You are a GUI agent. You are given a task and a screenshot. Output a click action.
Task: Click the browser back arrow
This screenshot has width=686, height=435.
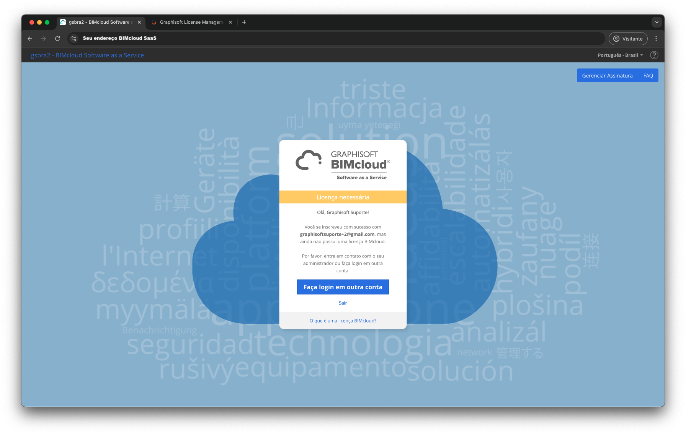pyautogui.click(x=30, y=39)
